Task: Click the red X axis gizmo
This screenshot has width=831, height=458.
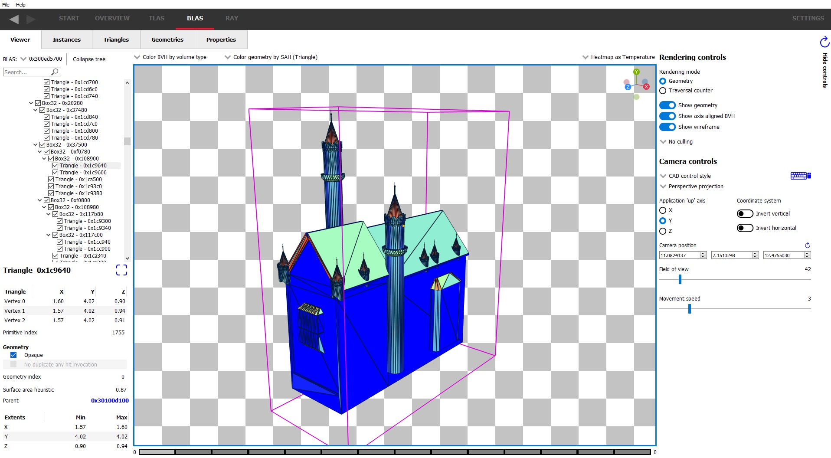Action: (646, 87)
